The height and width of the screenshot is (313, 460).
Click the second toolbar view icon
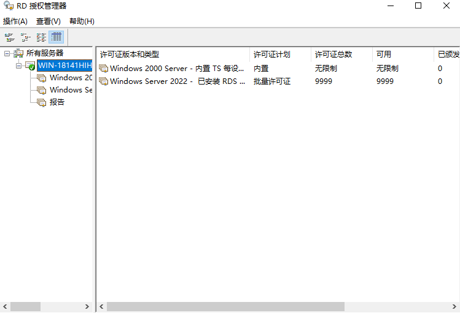(26, 37)
